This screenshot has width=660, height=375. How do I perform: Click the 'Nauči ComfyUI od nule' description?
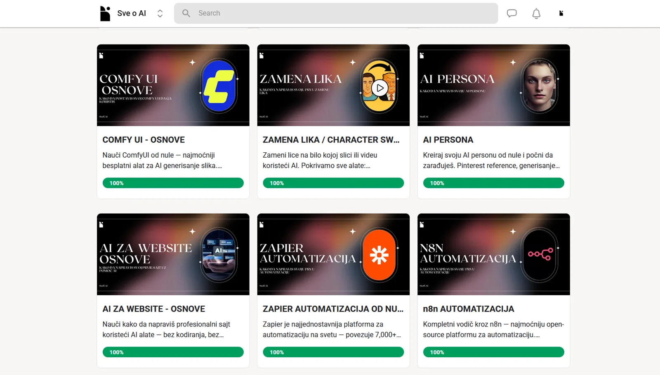click(162, 161)
